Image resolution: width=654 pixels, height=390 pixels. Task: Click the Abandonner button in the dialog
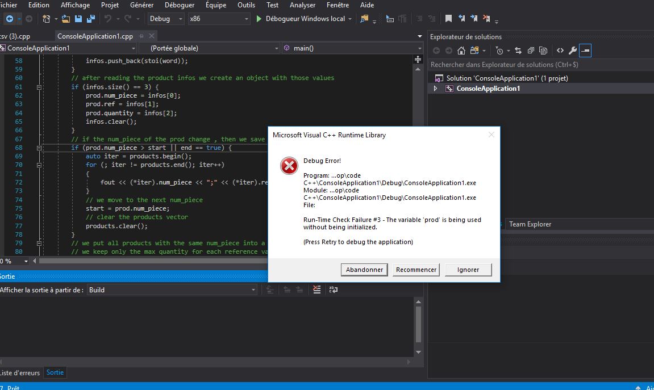click(x=364, y=270)
